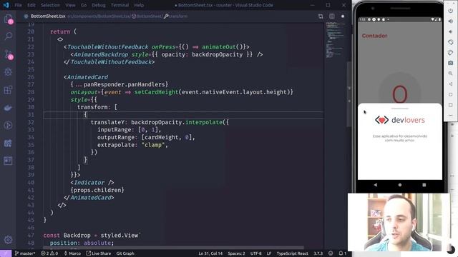Click the emulator toolbar overview square
Viewport: 458px width, 257px height.
tap(450, 105)
